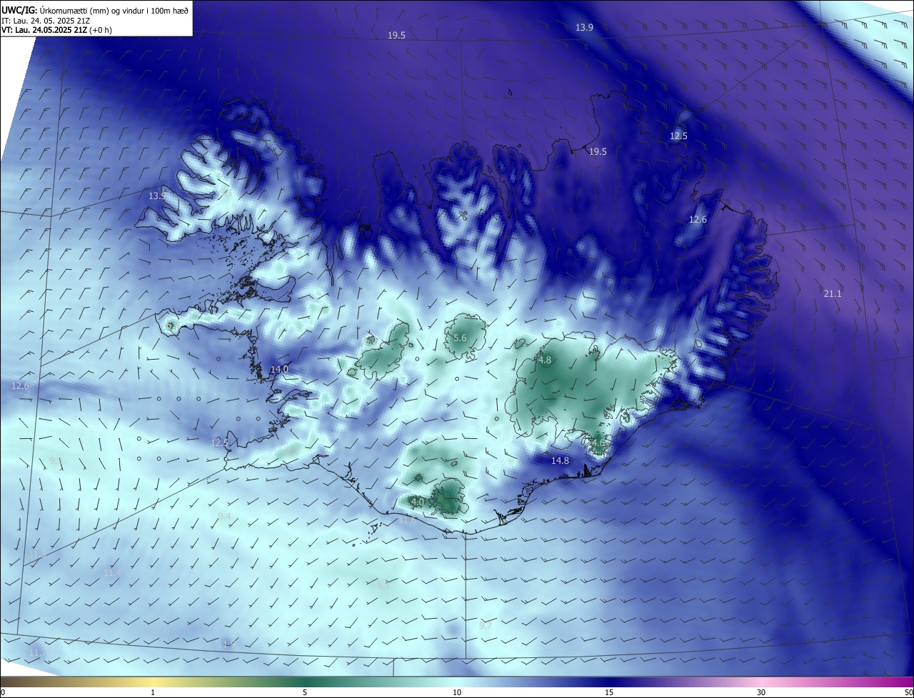Click the 21.1 value east of Iceland
This screenshot has width=914, height=698.
coord(833,293)
